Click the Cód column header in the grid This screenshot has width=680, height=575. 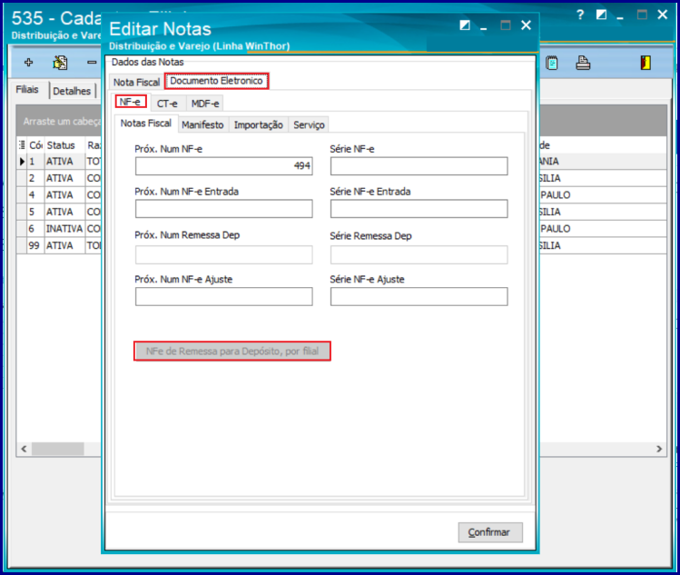pos(35,145)
